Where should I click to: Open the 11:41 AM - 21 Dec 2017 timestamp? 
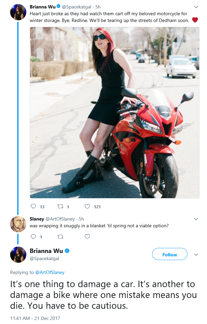click(x=35, y=318)
